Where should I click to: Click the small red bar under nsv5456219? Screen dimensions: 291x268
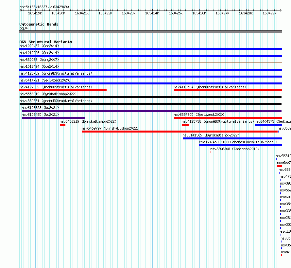pos(62,125)
